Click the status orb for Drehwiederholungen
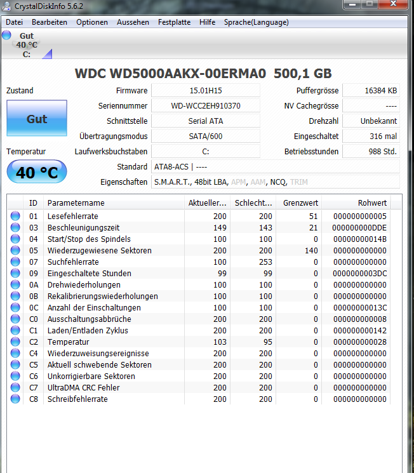 15,285
